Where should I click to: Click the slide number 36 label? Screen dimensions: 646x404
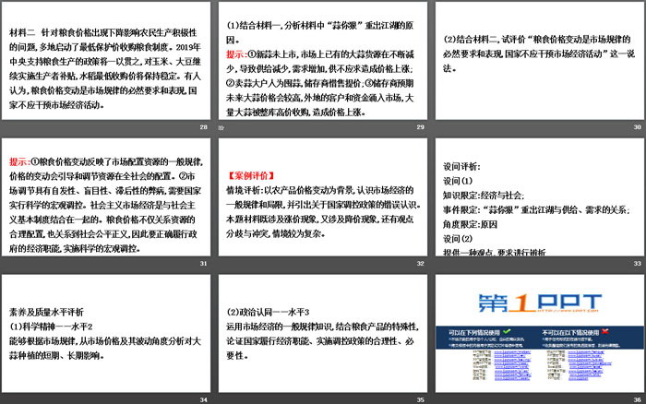pos(633,399)
